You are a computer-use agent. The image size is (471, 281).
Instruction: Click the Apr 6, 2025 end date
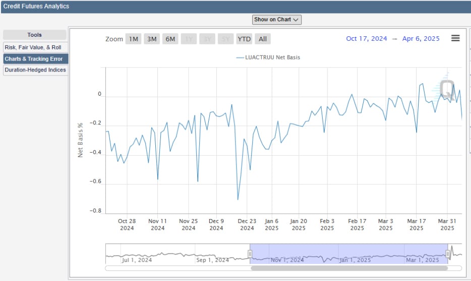pyautogui.click(x=421, y=39)
